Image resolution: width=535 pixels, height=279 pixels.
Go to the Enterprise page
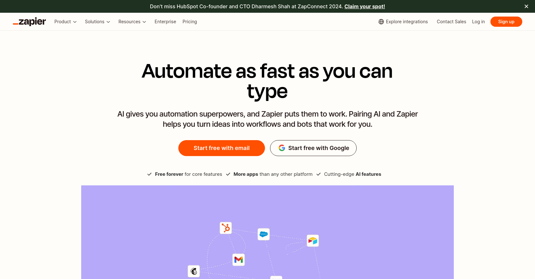tap(165, 22)
